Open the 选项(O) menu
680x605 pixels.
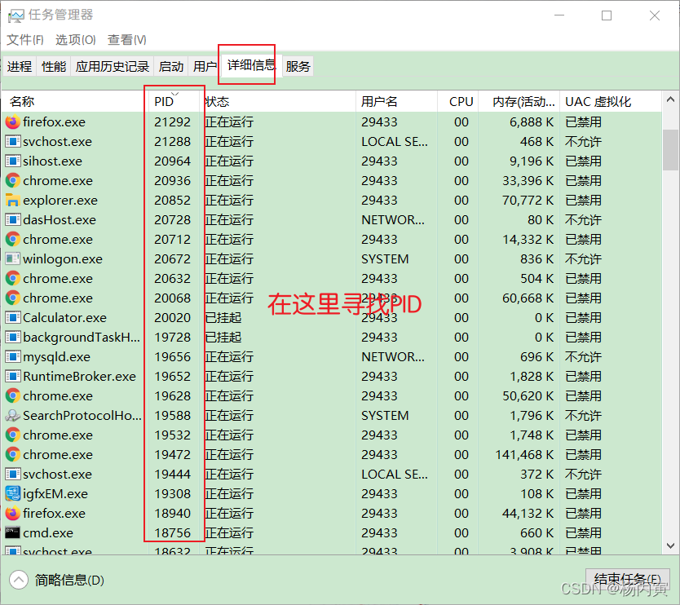point(76,40)
